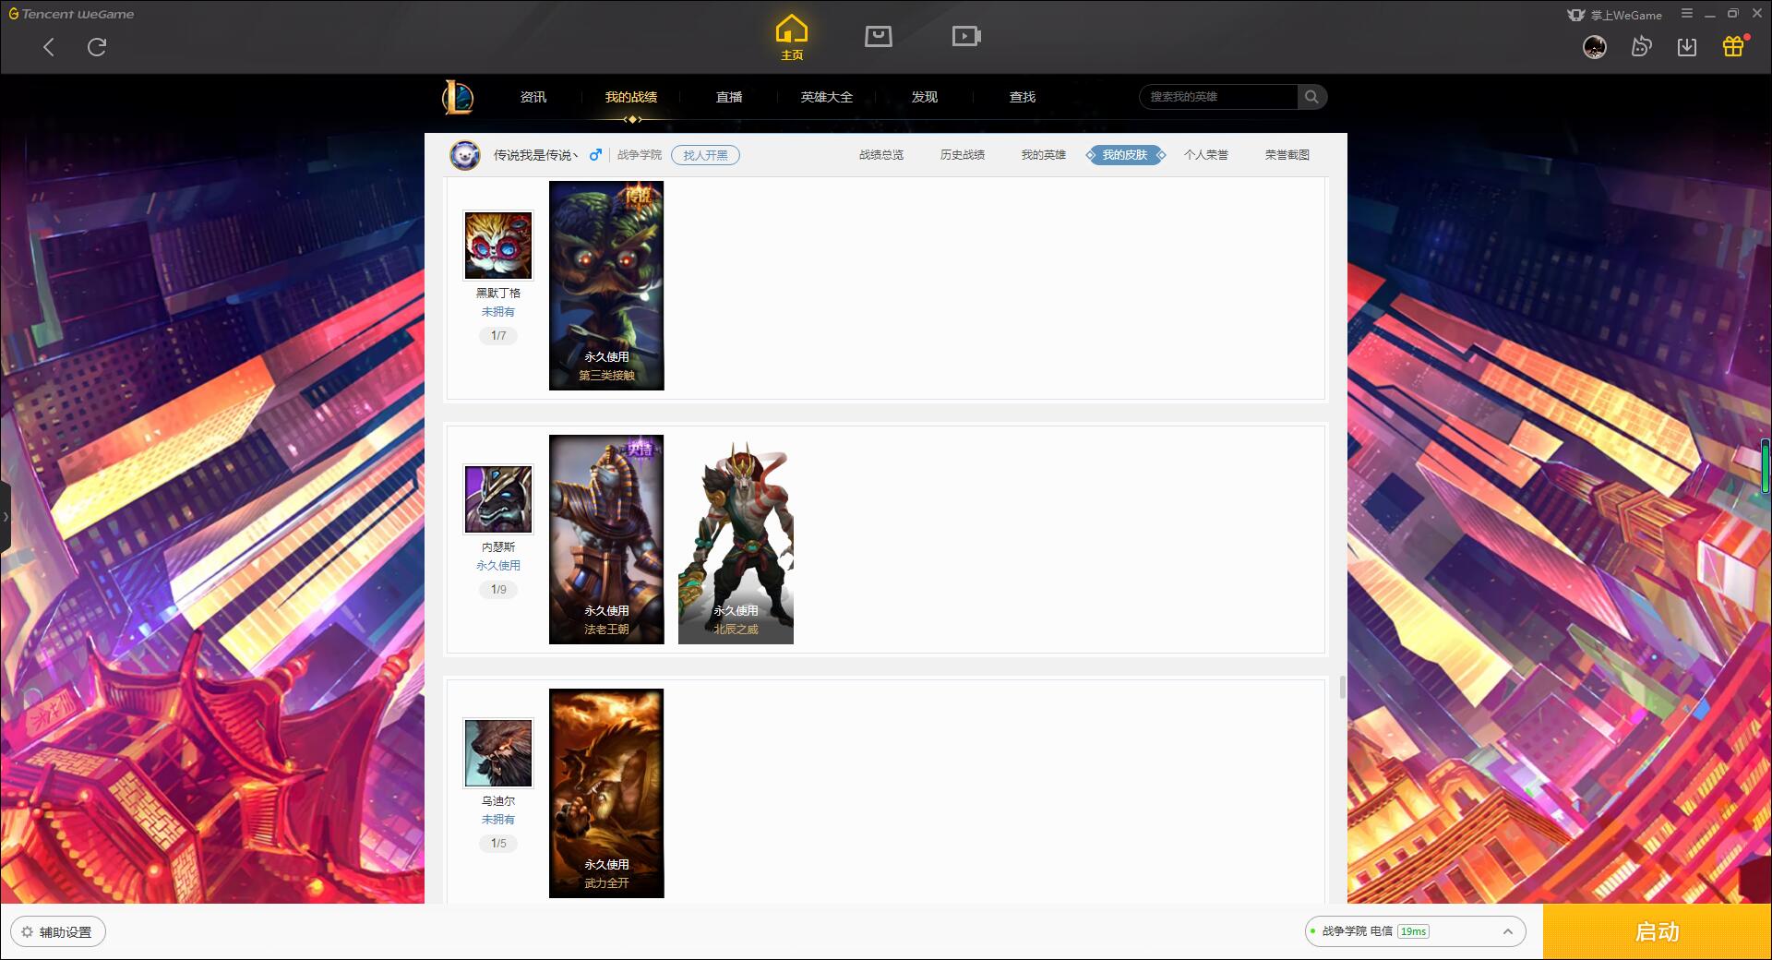The width and height of the screenshot is (1772, 960).
Task: Open the 黑默丁格 champion portrait
Action: coord(498,246)
